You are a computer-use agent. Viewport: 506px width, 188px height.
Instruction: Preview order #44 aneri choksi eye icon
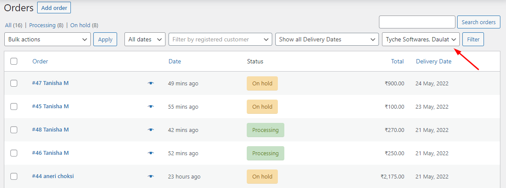pos(150,176)
